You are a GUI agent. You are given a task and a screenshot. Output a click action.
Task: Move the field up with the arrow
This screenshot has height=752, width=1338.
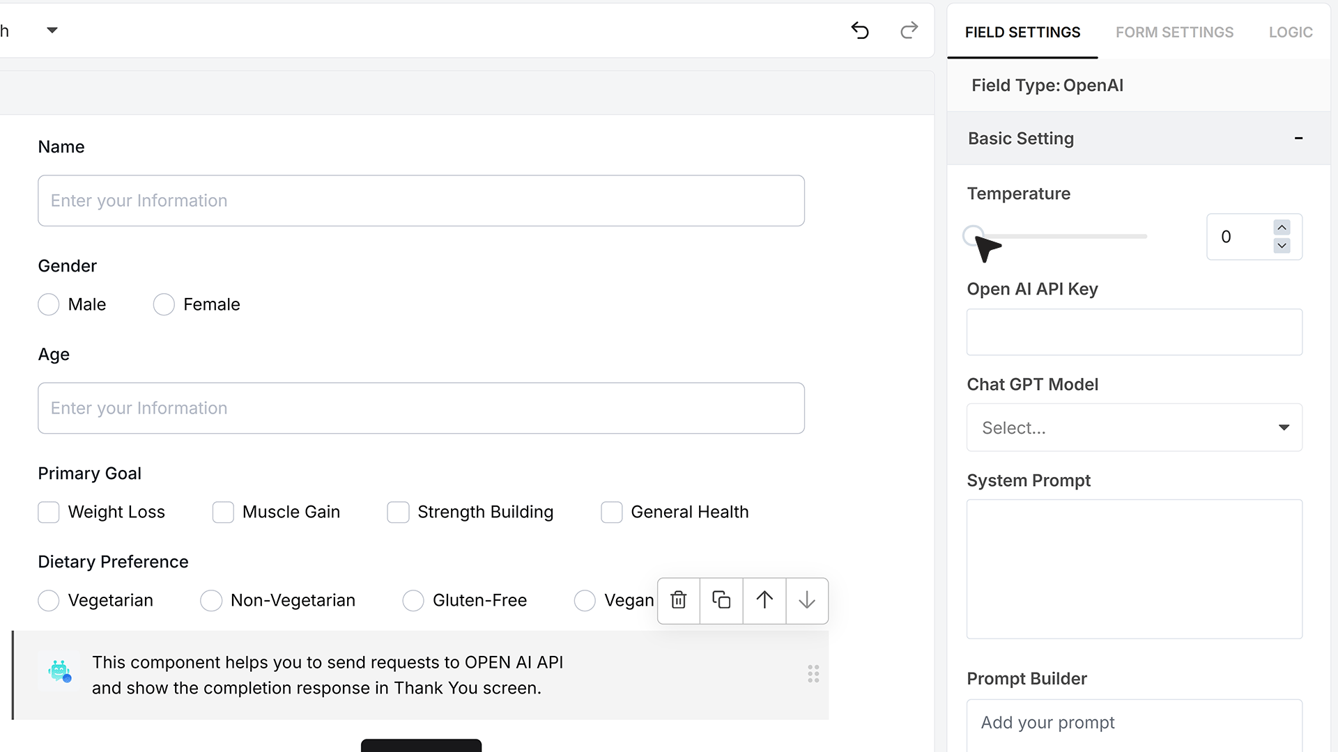[x=764, y=600]
